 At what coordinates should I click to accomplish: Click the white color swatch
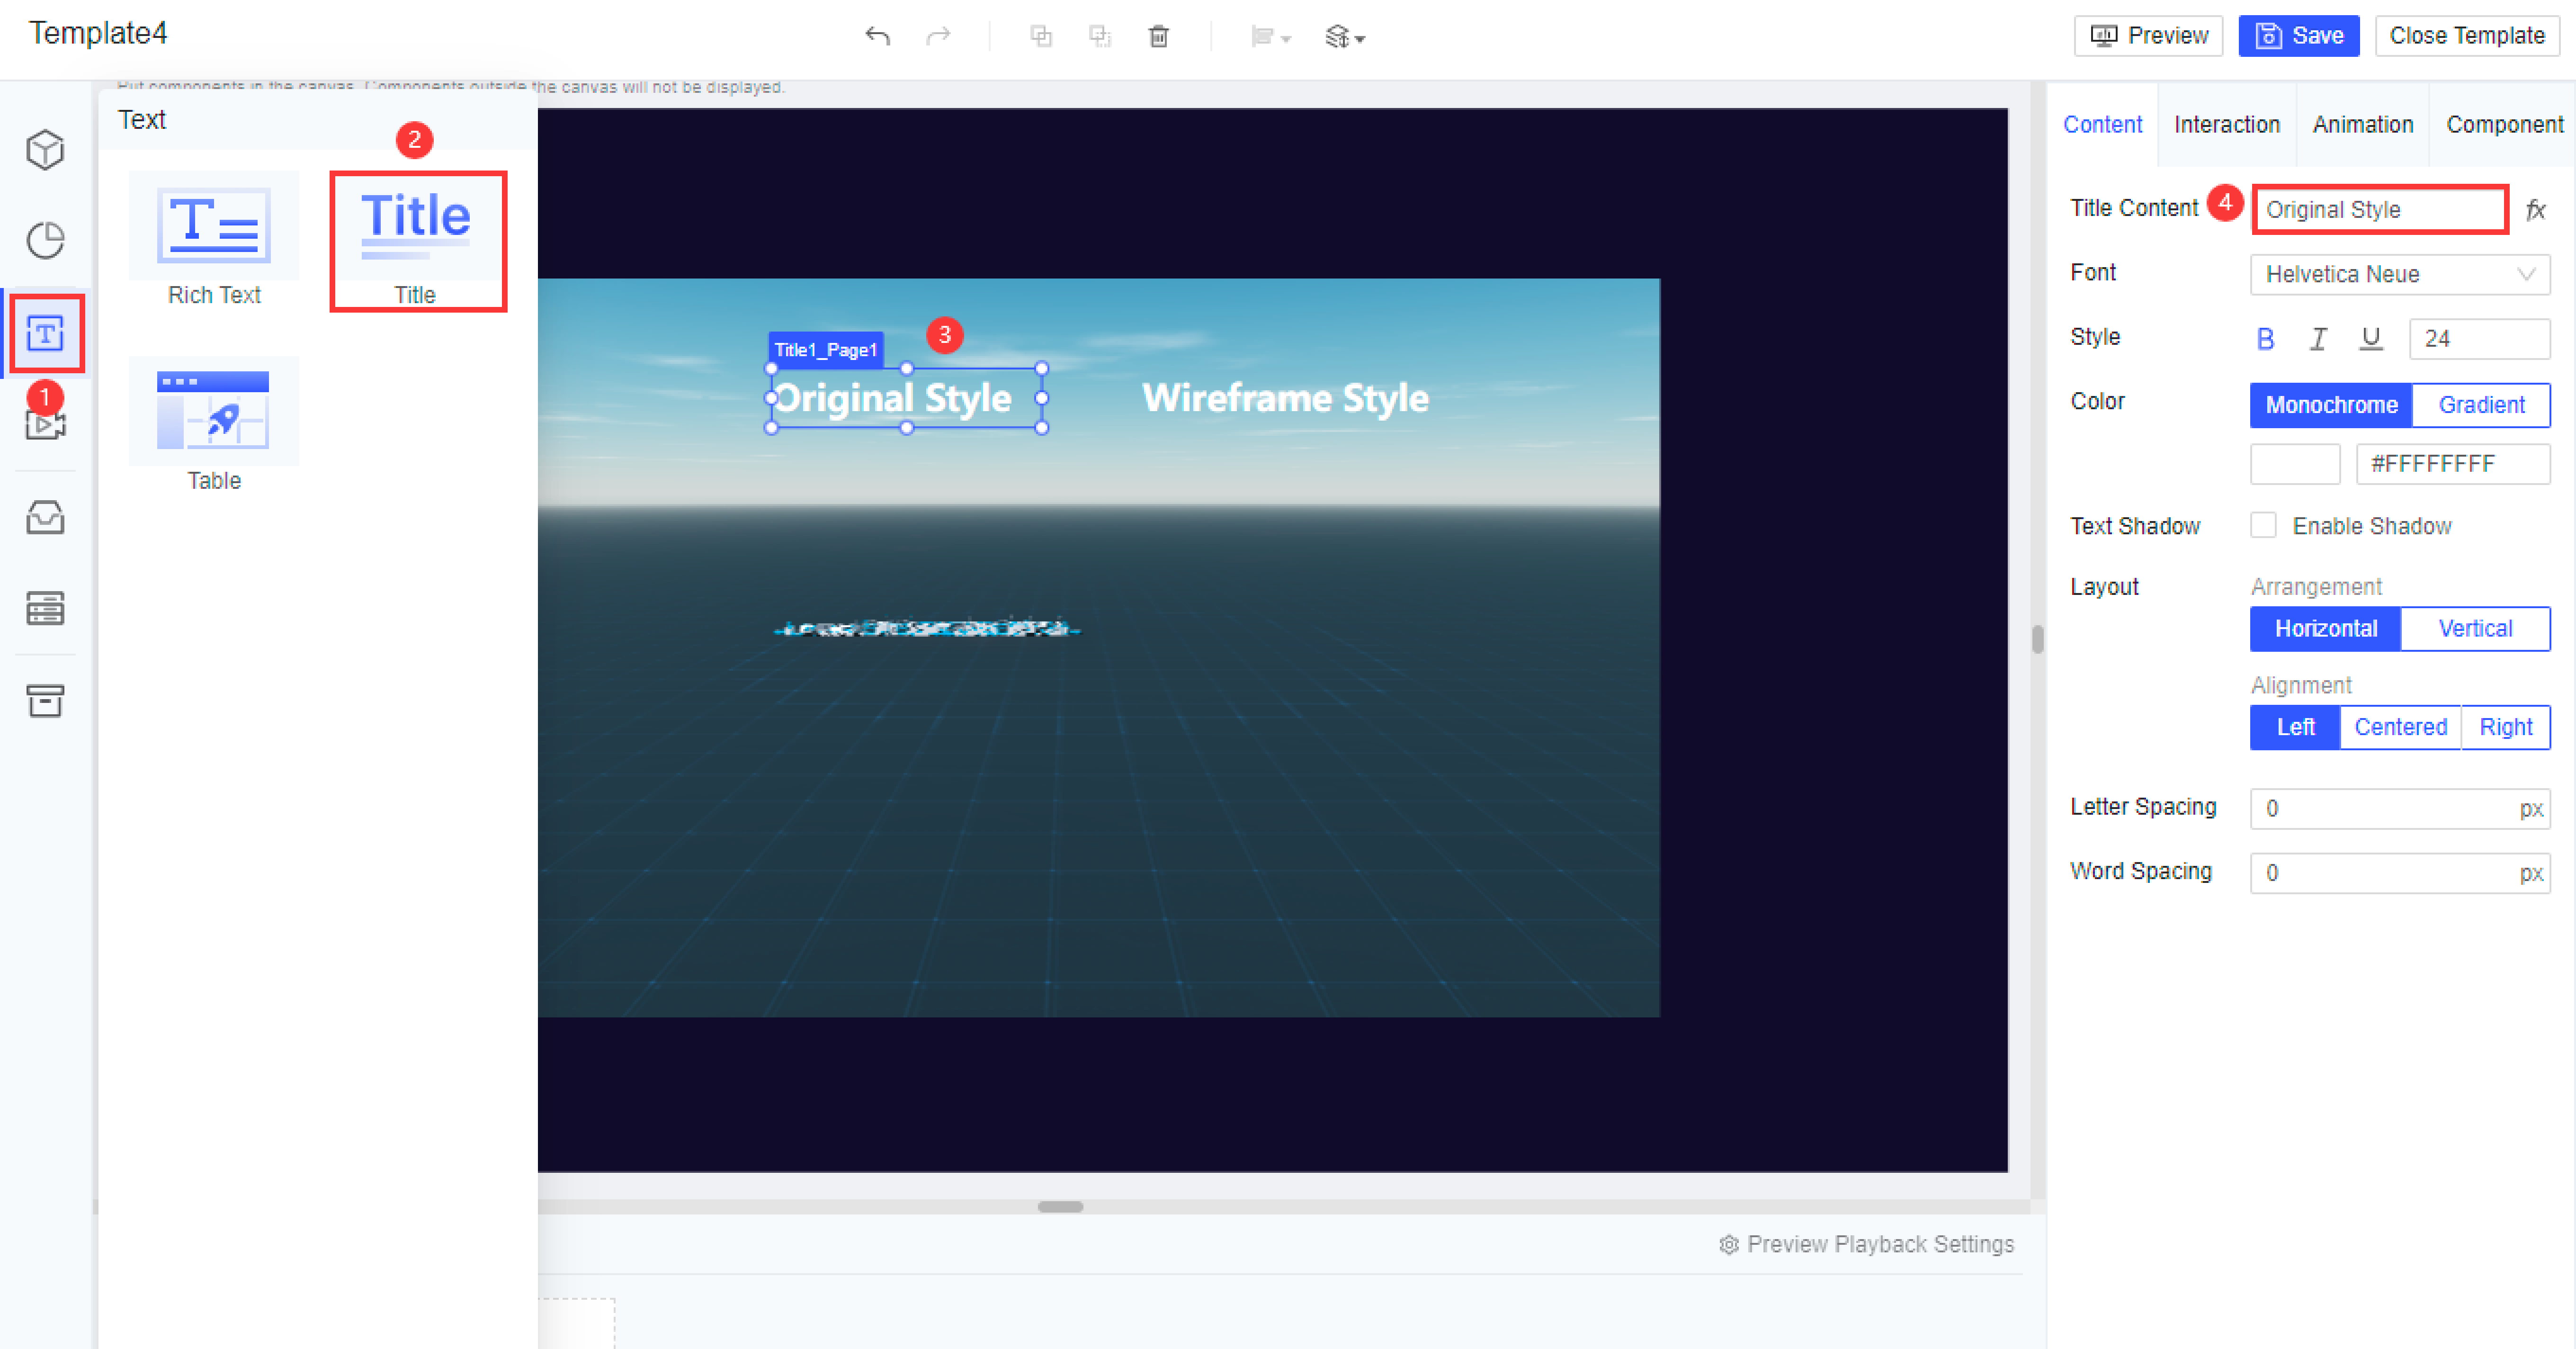click(x=2295, y=464)
